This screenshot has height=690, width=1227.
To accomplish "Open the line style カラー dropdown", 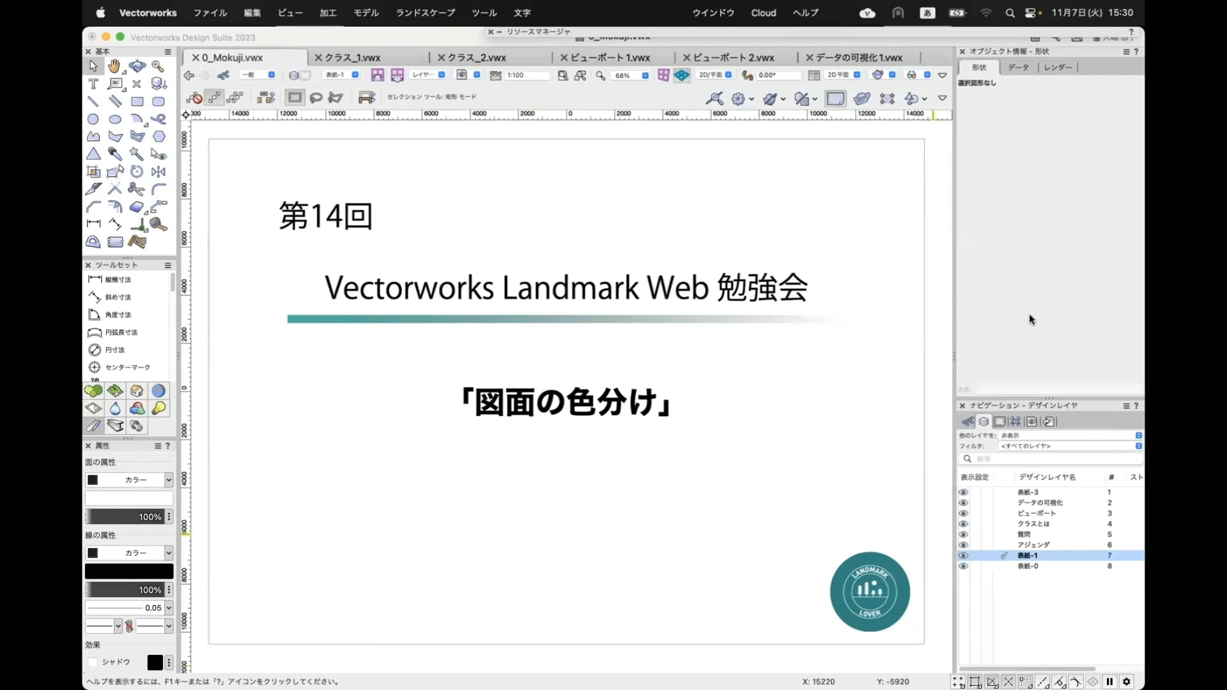I will coord(129,553).
